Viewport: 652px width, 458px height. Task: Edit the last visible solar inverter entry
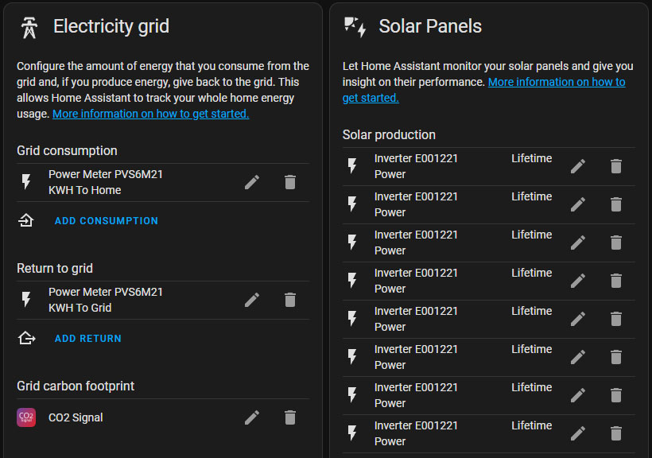pos(578,433)
